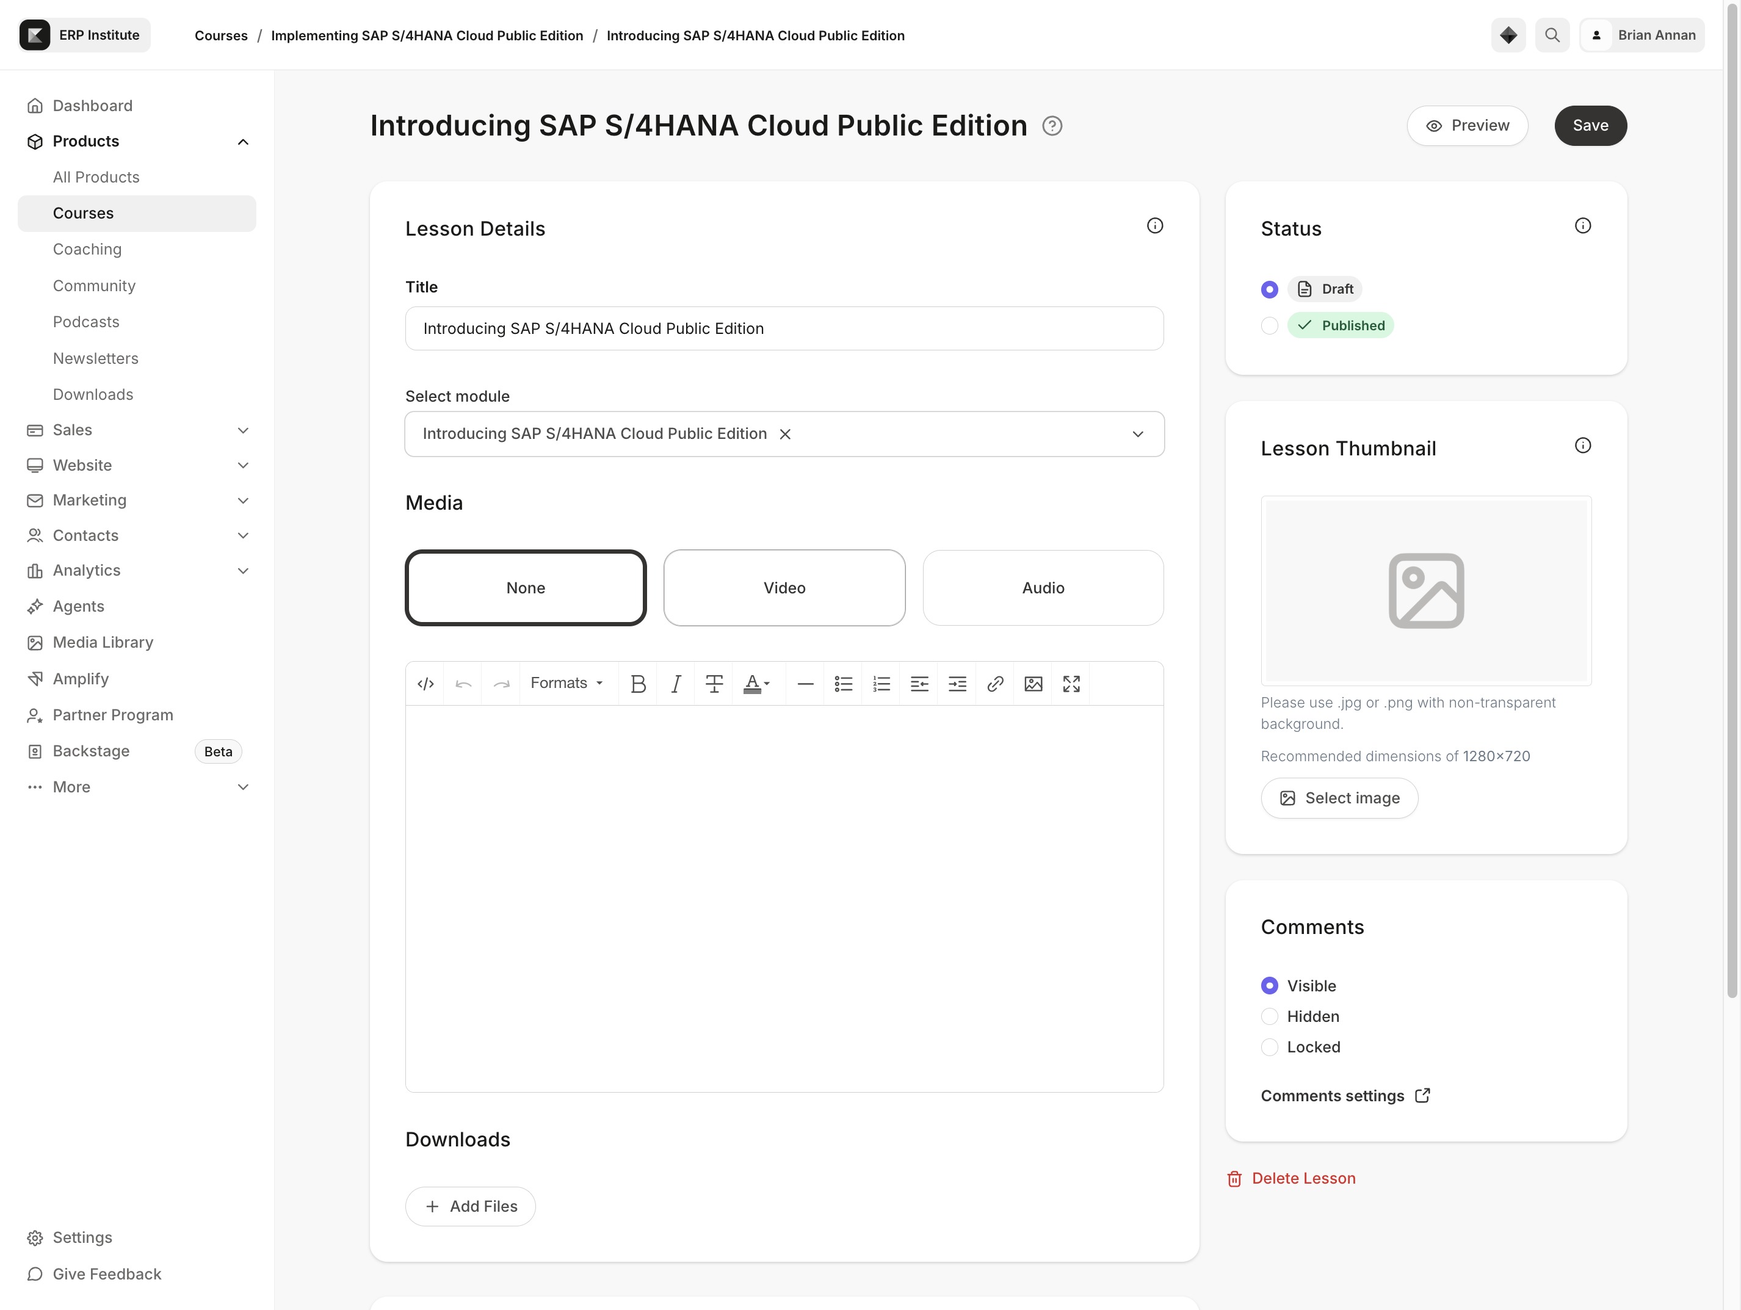Choose Audio as the media type
Screen dimensions: 1741x1310
(1043, 588)
